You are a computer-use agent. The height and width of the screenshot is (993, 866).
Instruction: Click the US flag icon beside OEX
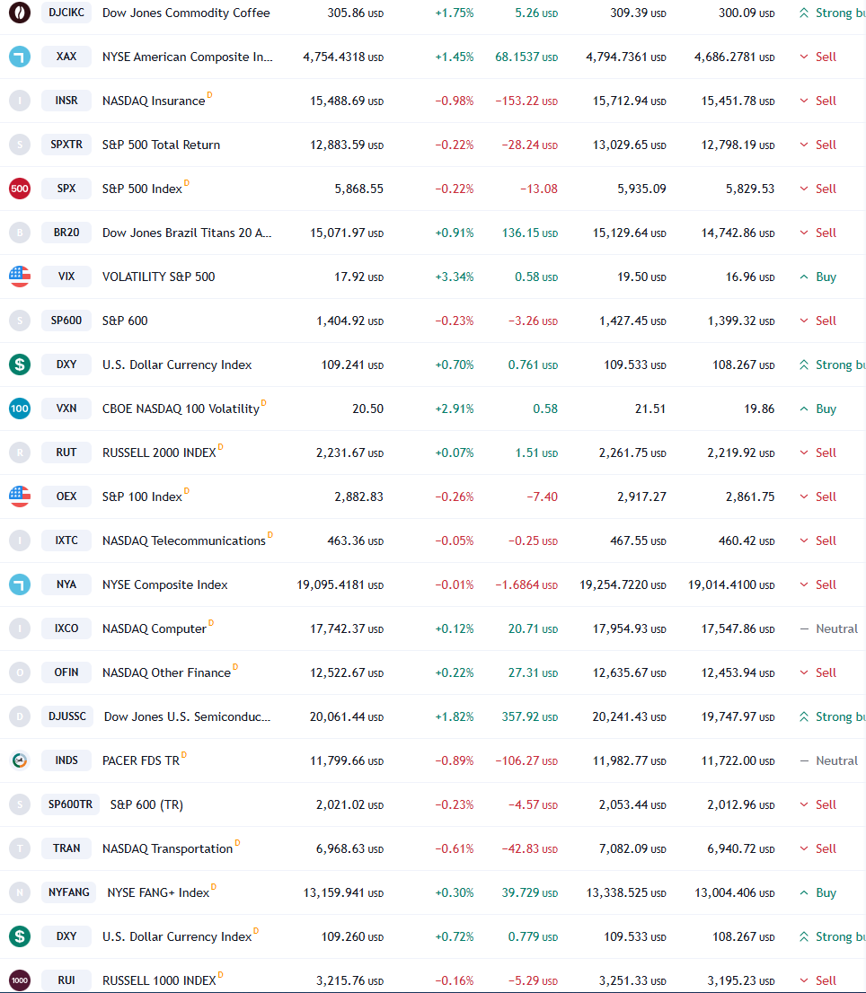tap(20, 496)
